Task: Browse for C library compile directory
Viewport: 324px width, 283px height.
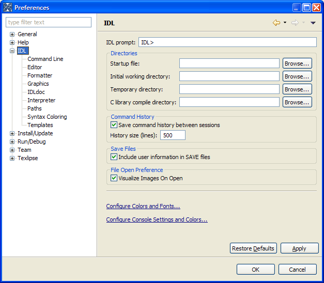Action: click(297, 102)
